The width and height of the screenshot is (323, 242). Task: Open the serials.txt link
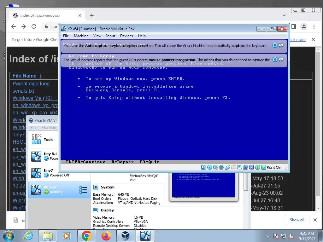pos(23,91)
